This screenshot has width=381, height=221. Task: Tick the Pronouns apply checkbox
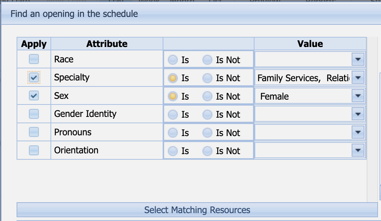[34, 132]
